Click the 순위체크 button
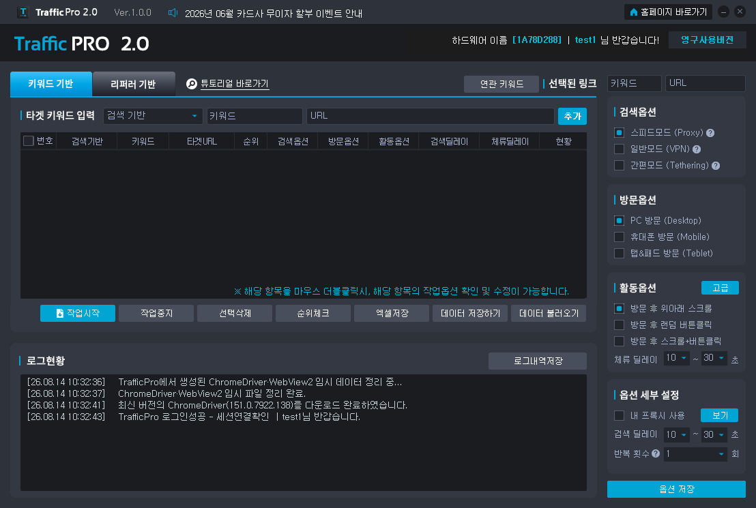Viewport: 756px width, 508px height. coord(313,313)
